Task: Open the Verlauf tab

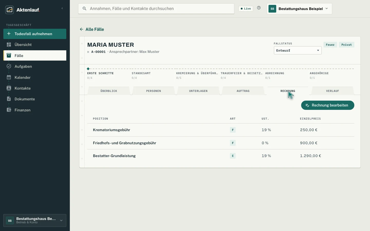Action: (x=332, y=91)
